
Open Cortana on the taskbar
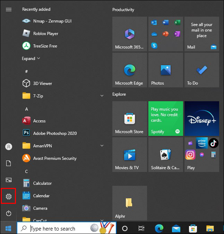click(125, 228)
